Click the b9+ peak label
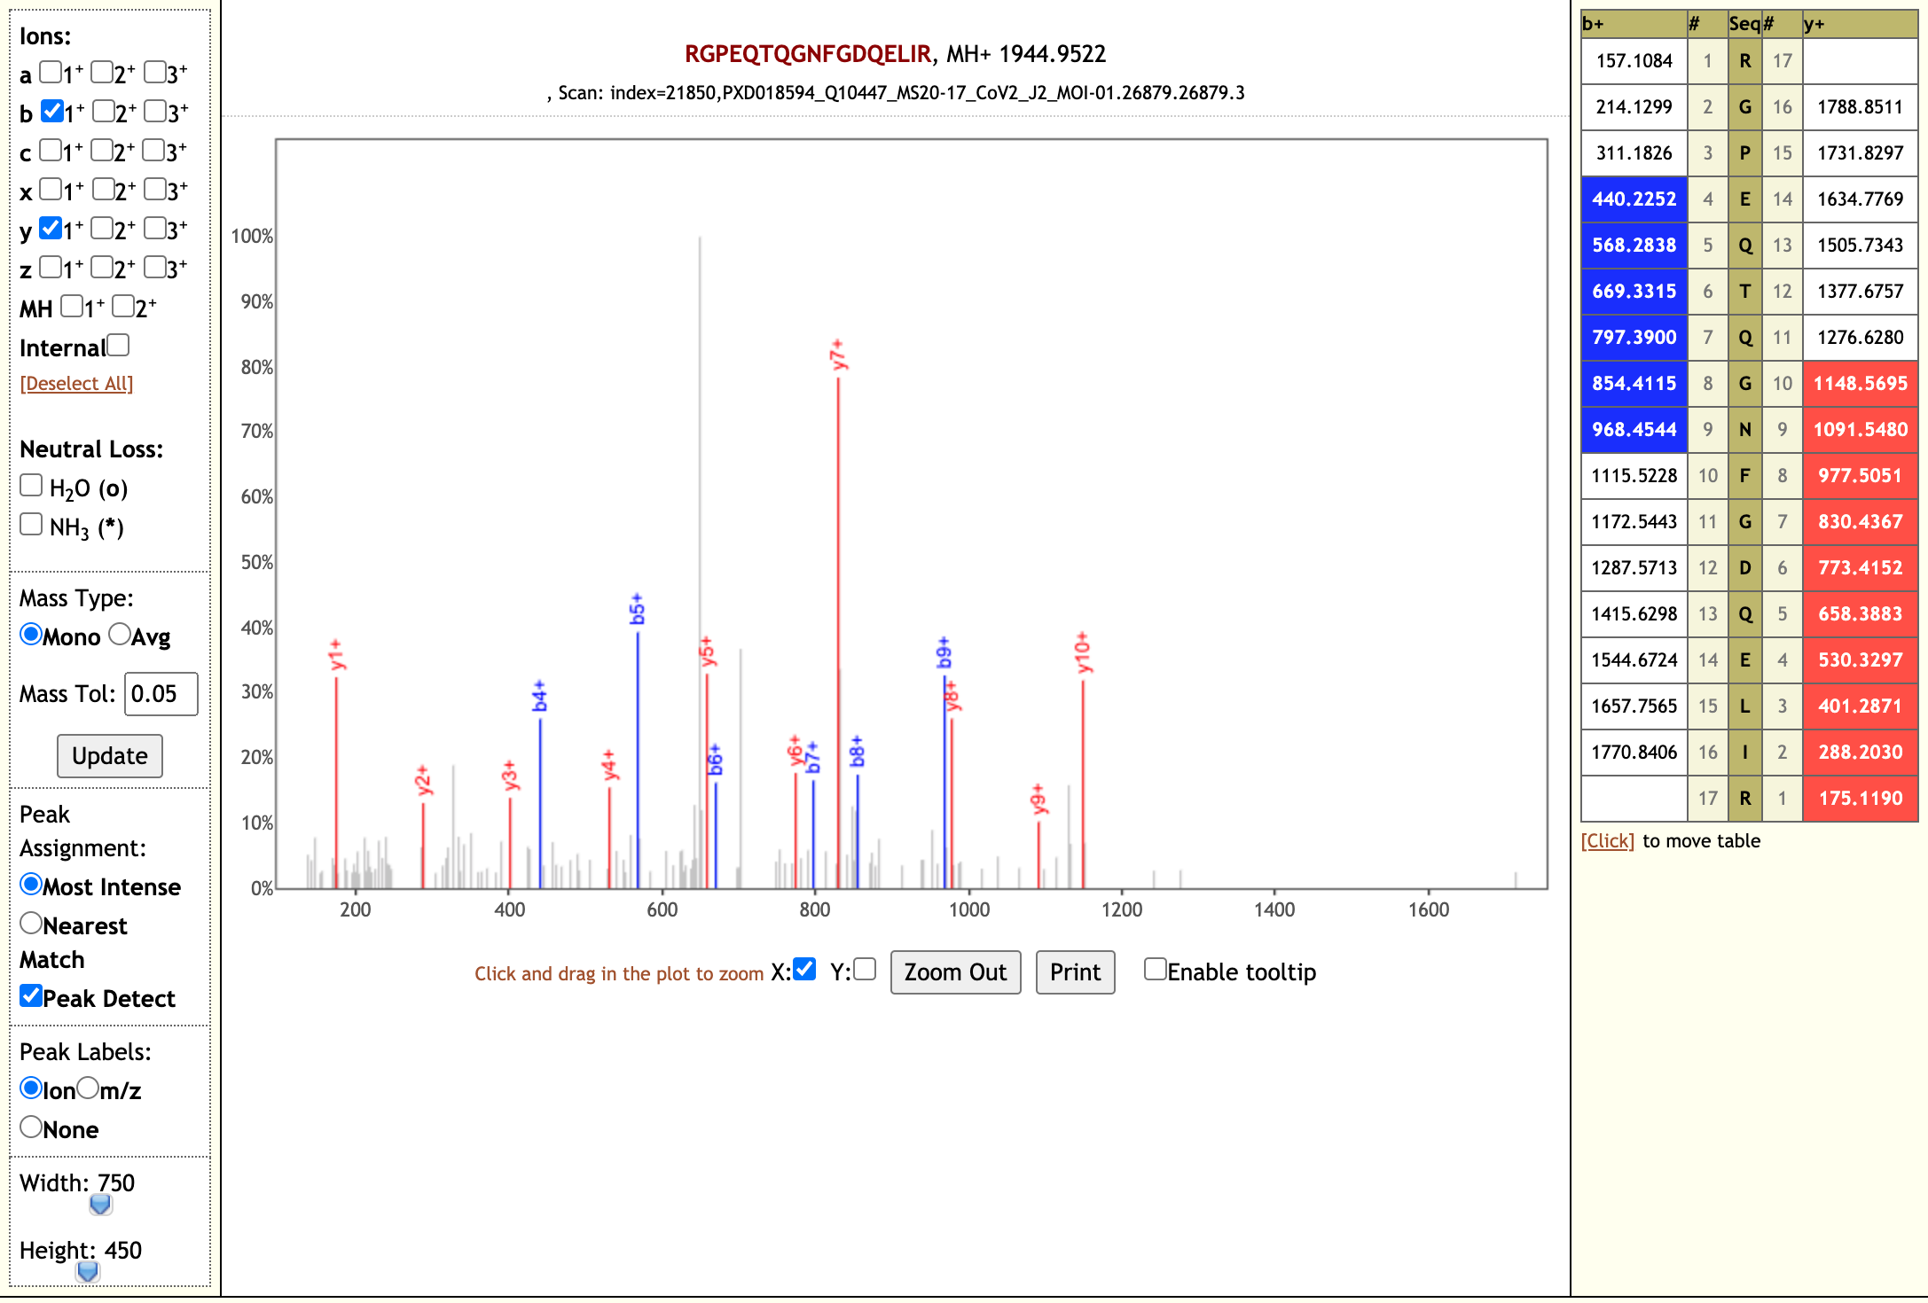 coord(944,651)
